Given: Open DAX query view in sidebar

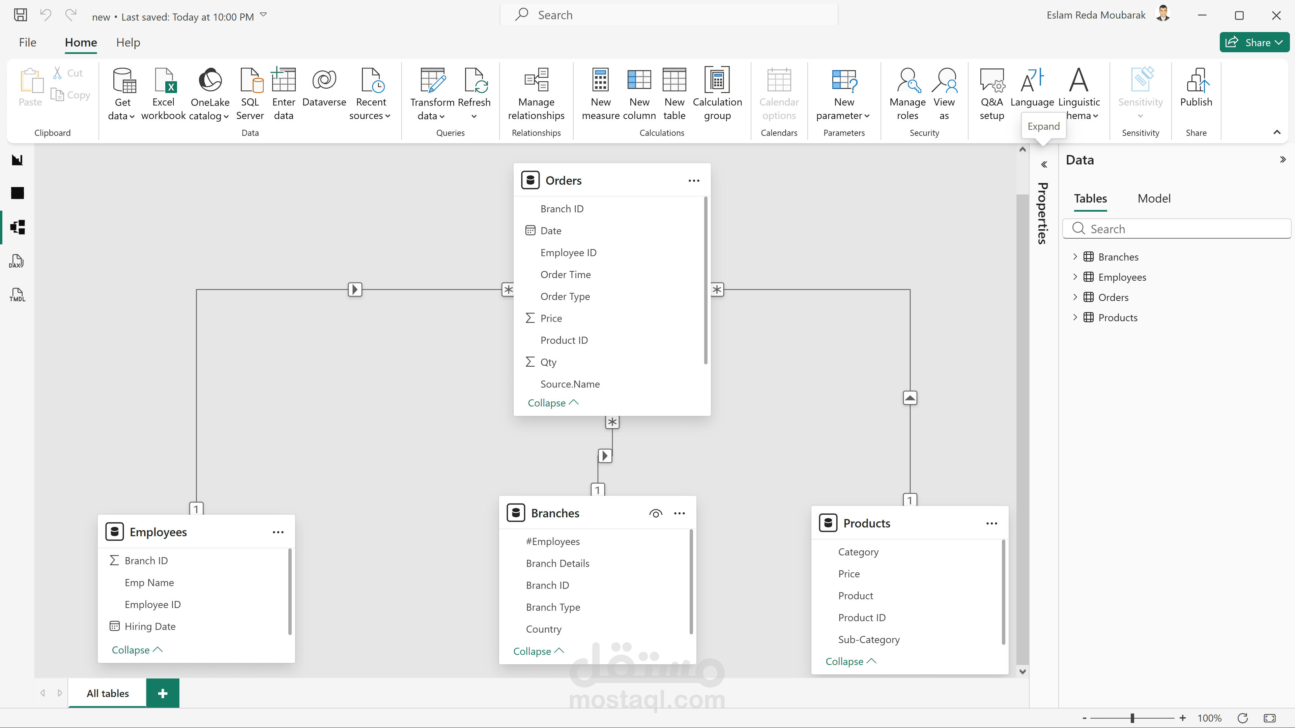Looking at the screenshot, I should coord(17,261).
